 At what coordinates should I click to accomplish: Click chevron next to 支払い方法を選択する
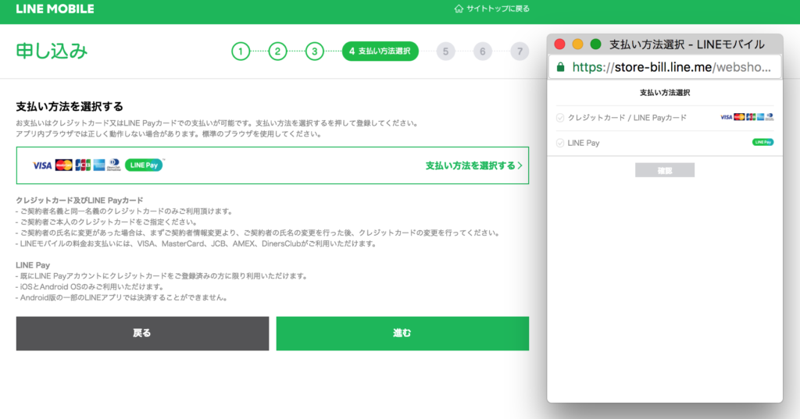coord(520,165)
